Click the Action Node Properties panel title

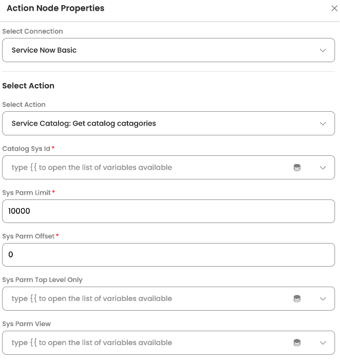55,8
